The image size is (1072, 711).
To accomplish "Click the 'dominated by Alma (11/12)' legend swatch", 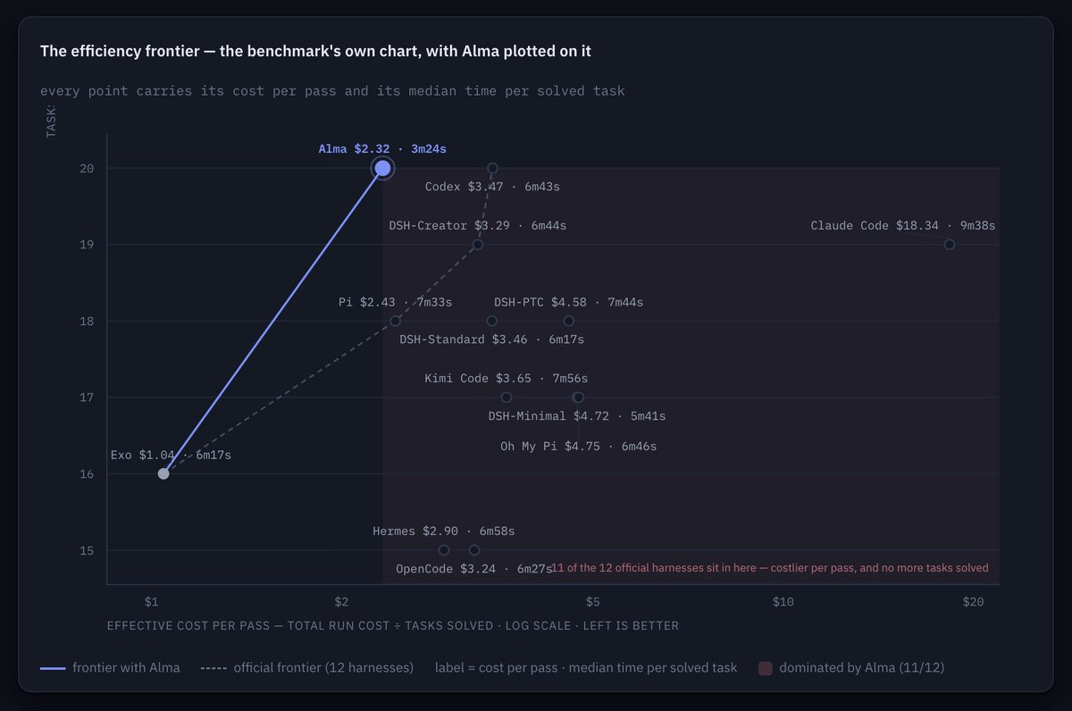I will click(766, 668).
